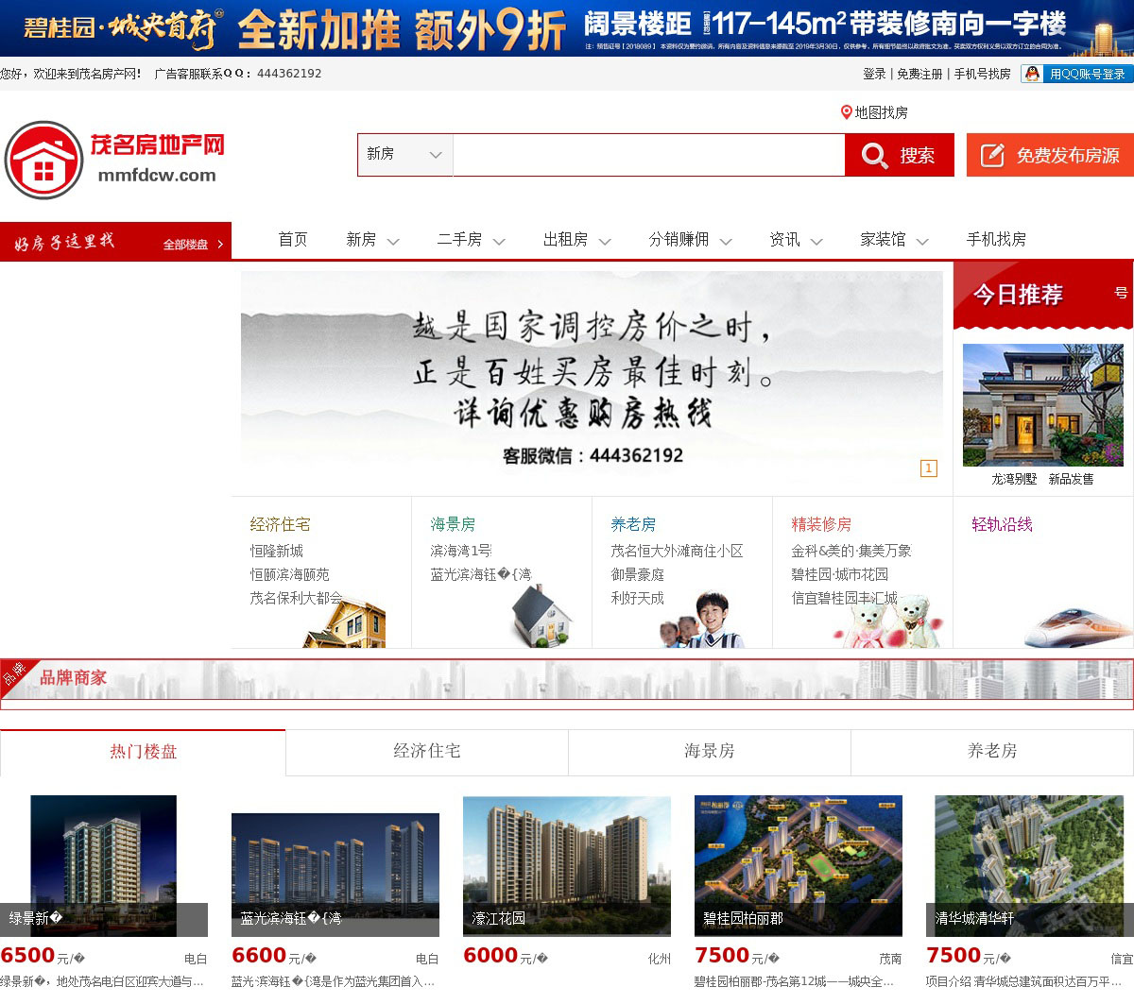Viewport: 1134px width, 1004px height.
Task: Open 手机找房 in navigation bar
Action: 996,240
